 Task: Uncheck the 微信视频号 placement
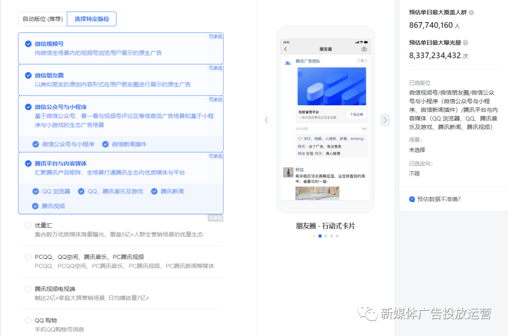pyautogui.click(x=29, y=44)
